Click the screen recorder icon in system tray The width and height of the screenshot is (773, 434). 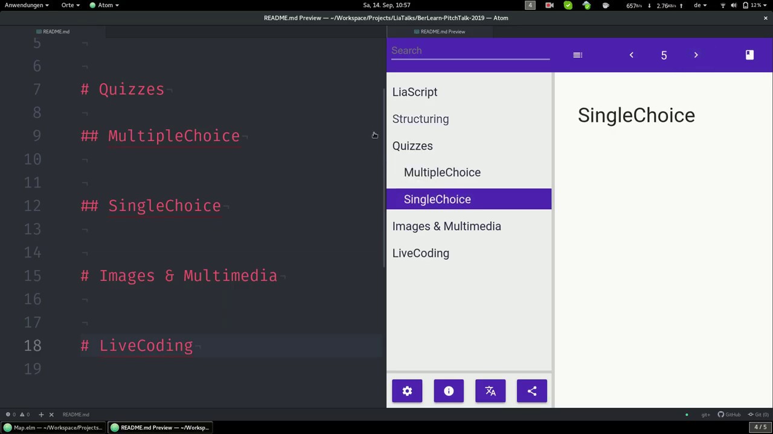tap(550, 5)
